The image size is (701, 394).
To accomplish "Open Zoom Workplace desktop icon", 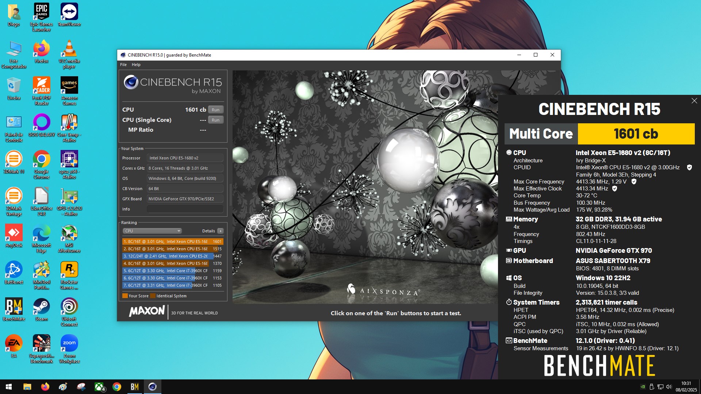I will 69,349.
